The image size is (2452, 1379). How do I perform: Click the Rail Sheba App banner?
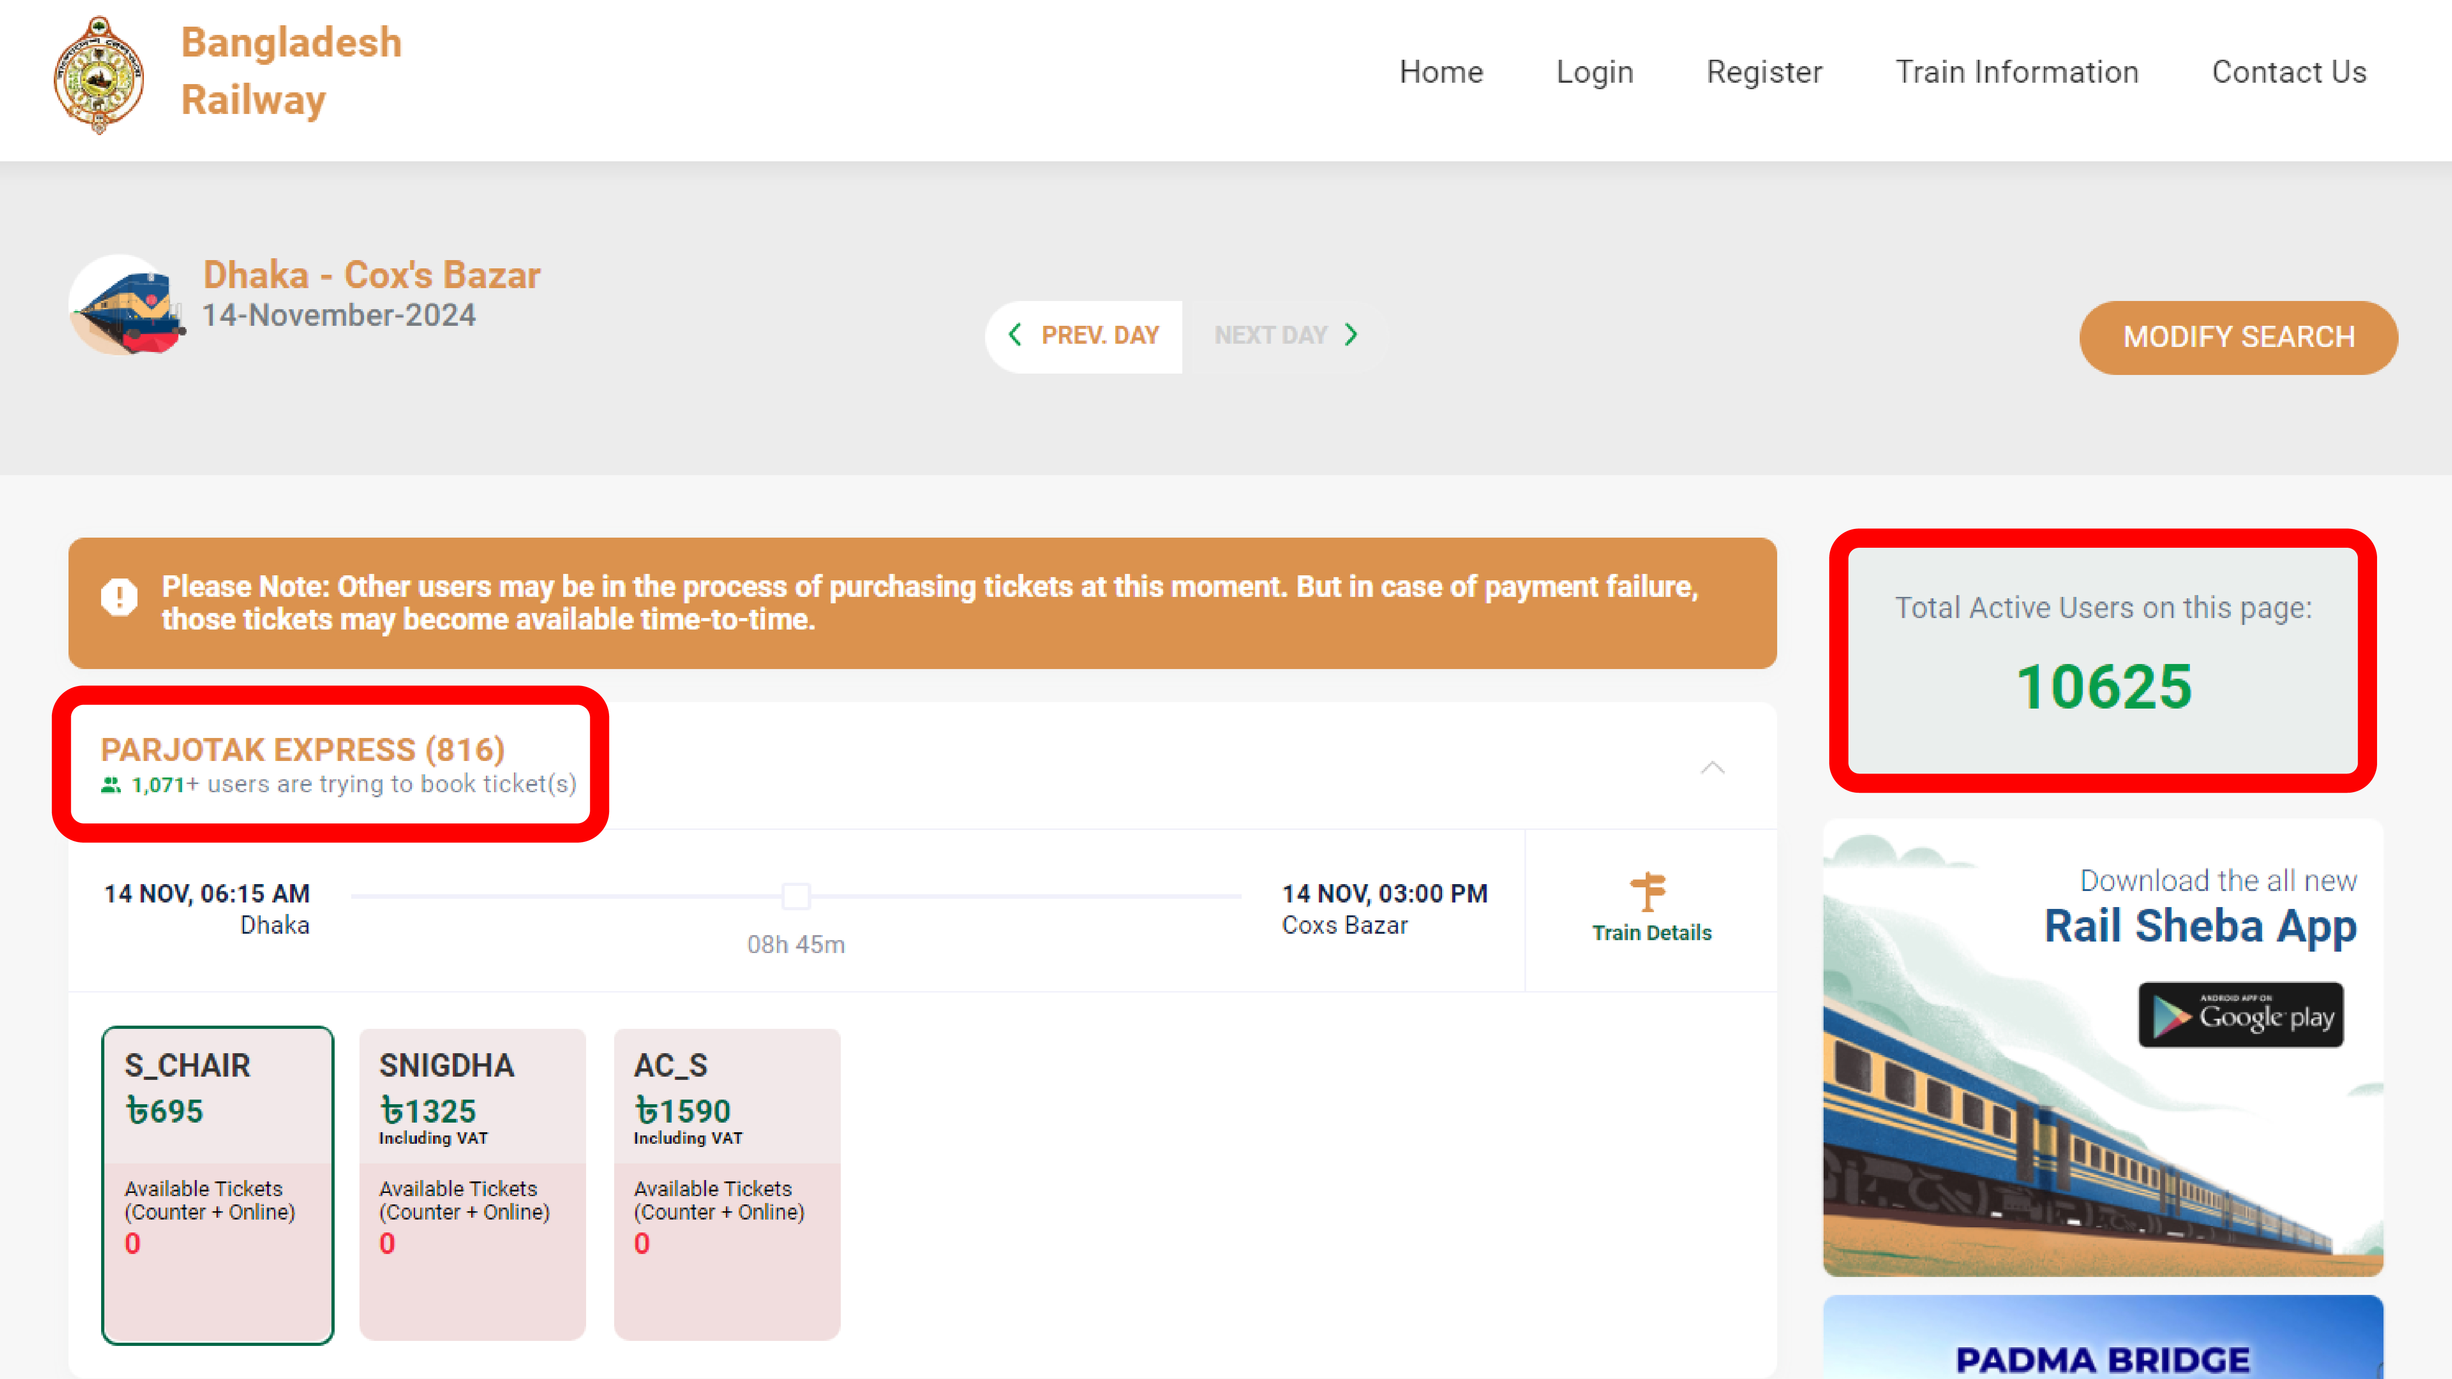(x=2103, y=1048)
